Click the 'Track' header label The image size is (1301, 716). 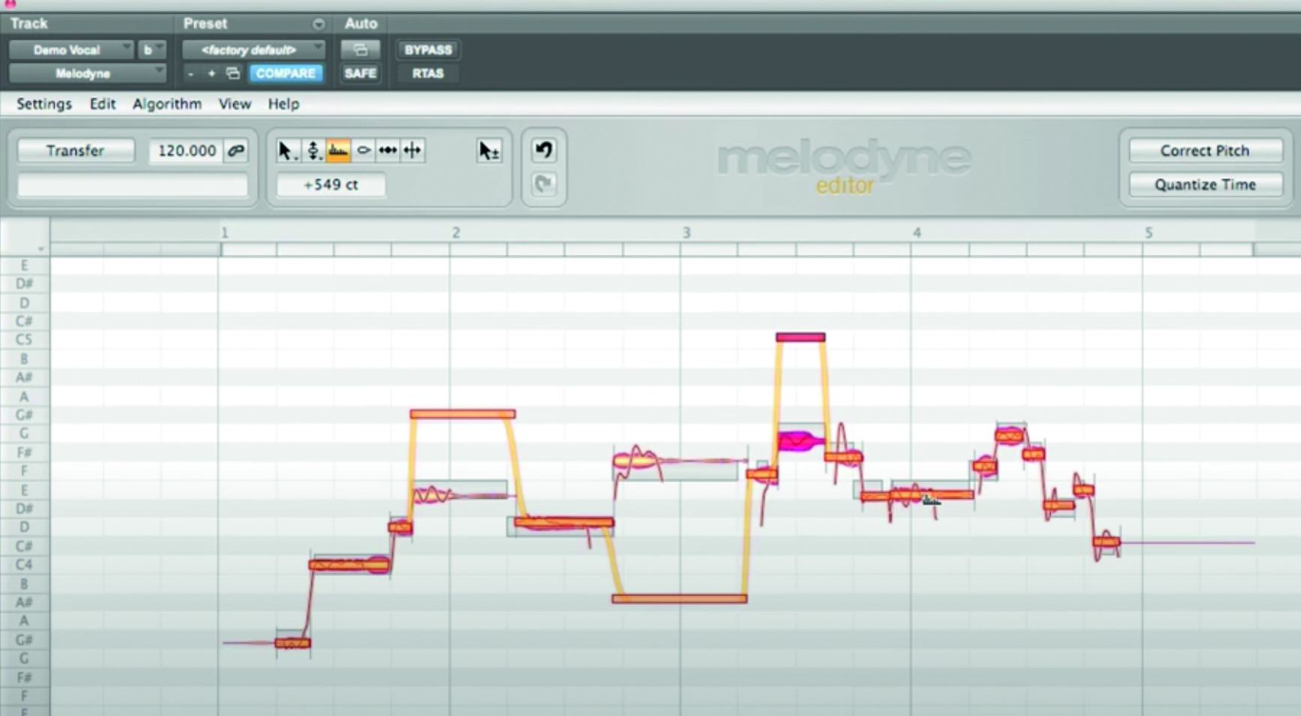point(29,24)
